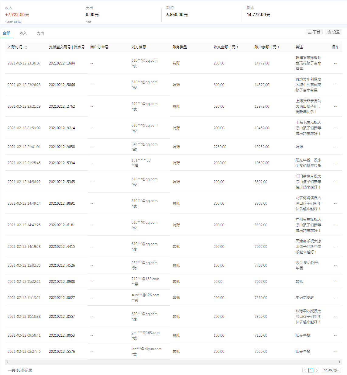Image resolution: width=347 pixels, height=375 pixels.
Task: Go to previous page with the left chevron
Action: (x=304, y=370)
